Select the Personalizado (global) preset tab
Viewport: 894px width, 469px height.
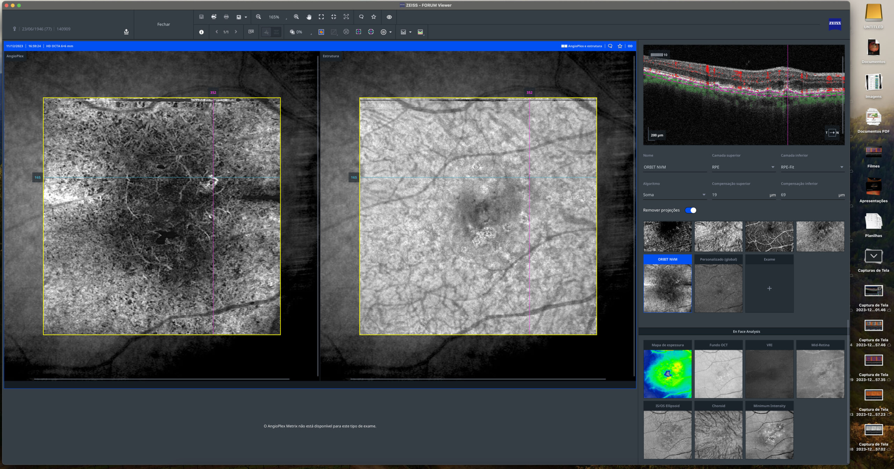pos(718,259)
